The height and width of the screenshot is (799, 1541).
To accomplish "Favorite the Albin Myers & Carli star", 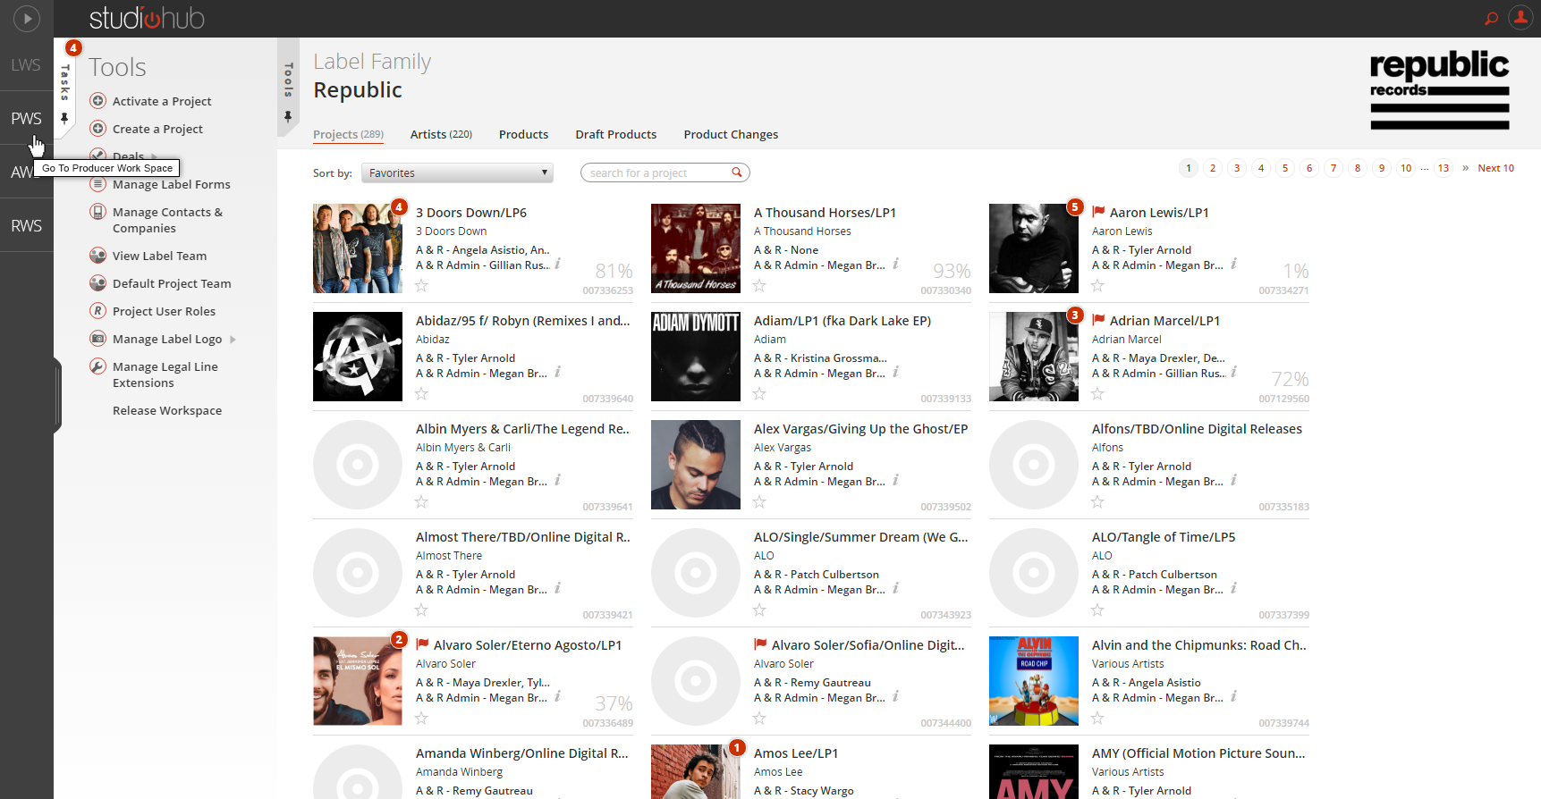I will coord(421,502).
